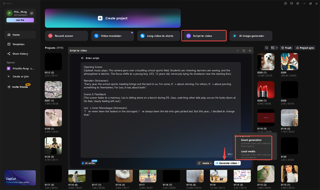
Task: Open the Sport project 0123 (5)
Action: [53, 146]
